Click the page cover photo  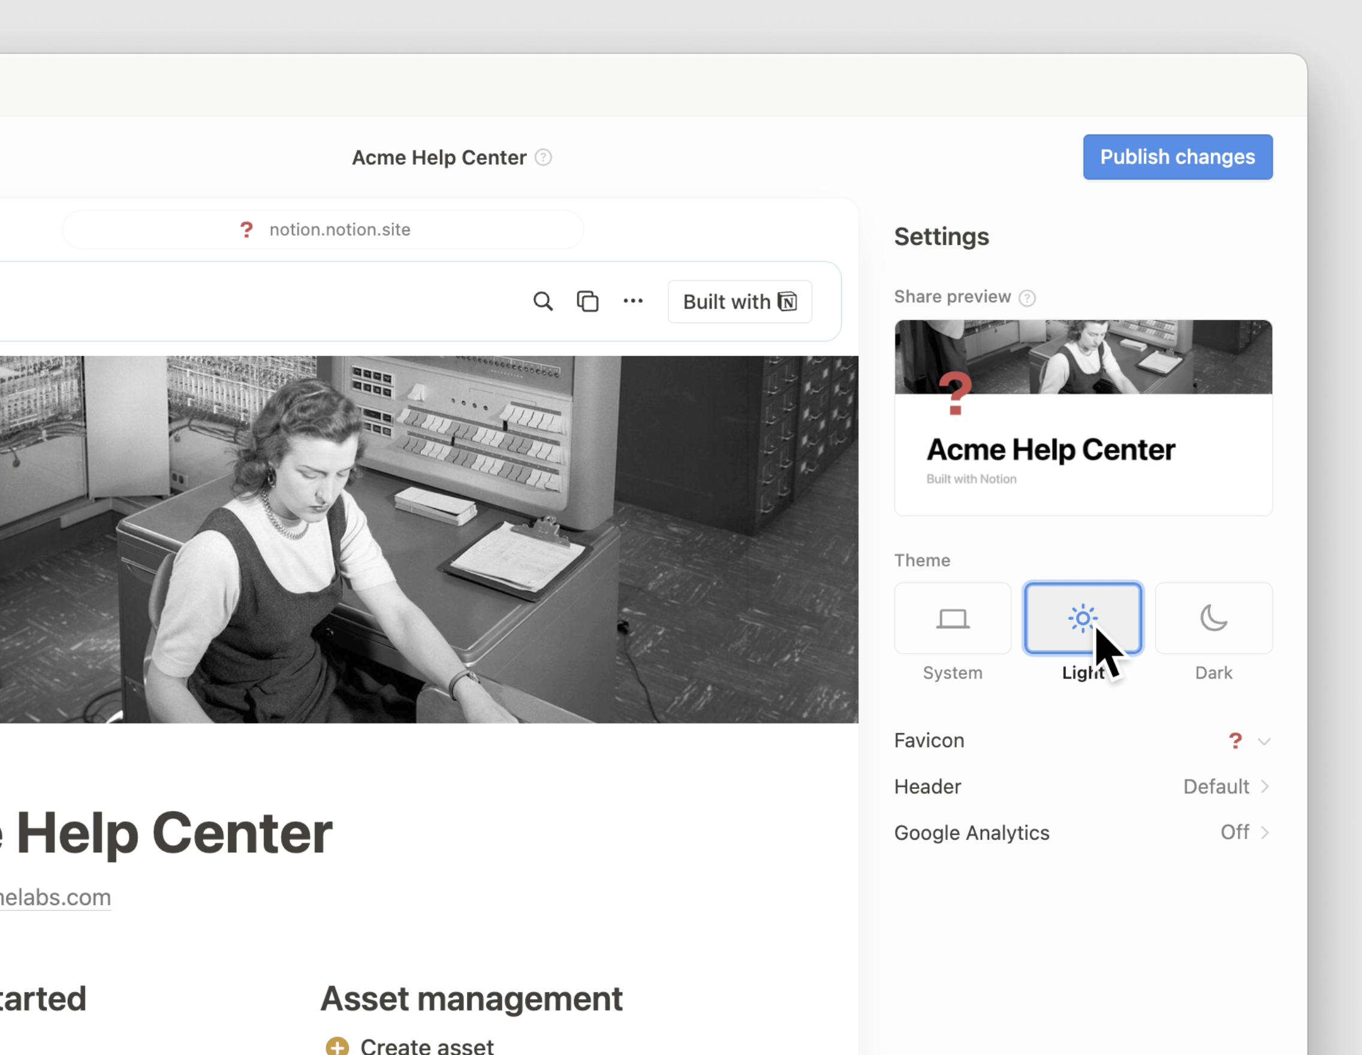tap(429, 539)
